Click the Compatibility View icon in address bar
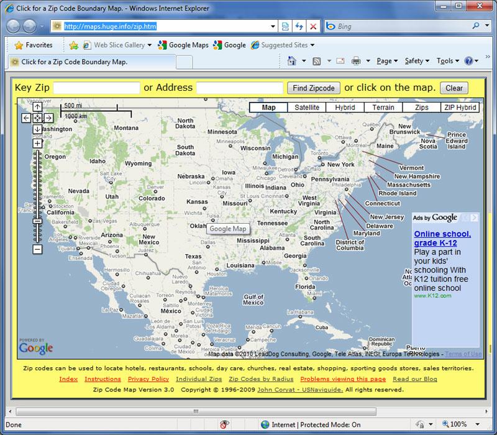 coord(285,26)
